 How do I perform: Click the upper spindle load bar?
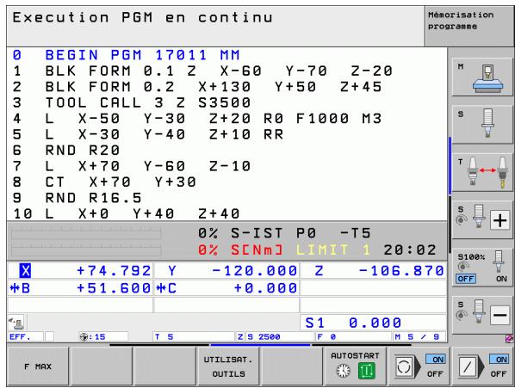(86, 233)
